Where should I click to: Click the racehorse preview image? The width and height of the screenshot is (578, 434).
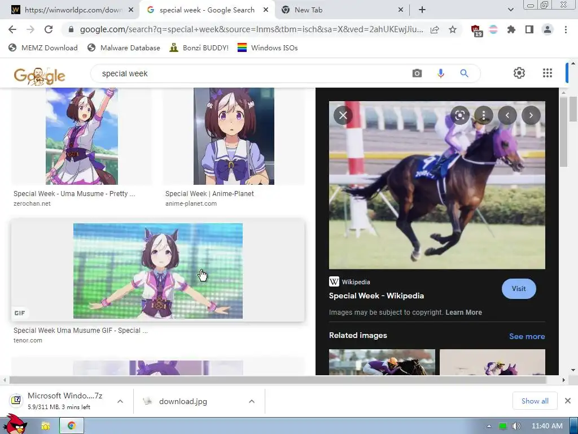437,185
